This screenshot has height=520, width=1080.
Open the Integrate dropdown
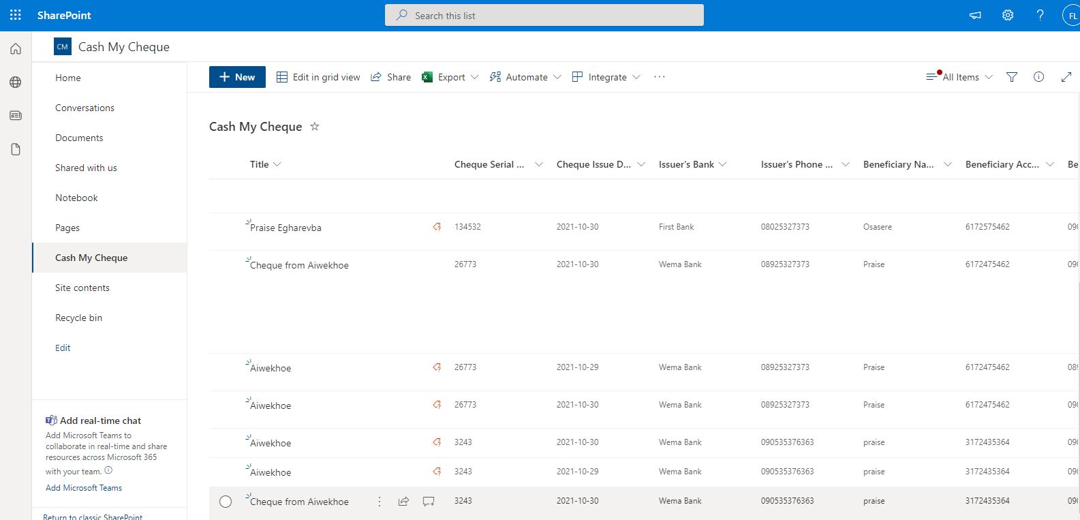[x=606, y=77]
